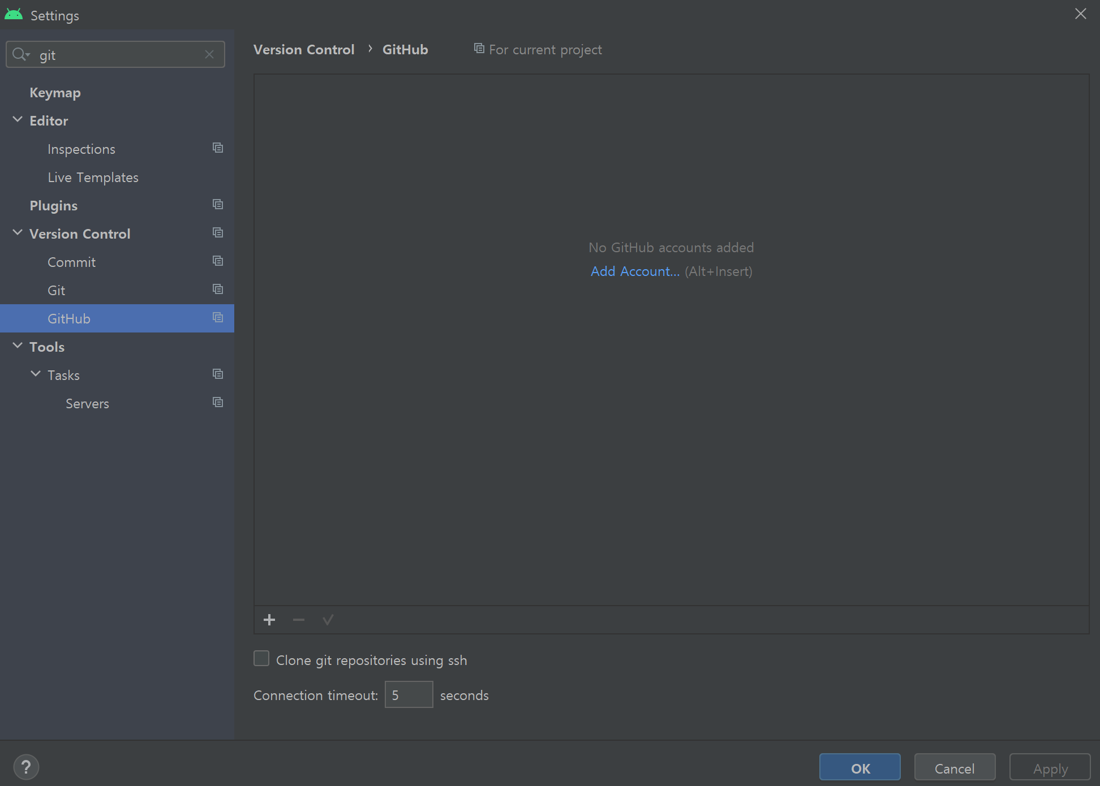Click the project-level icon beside Git
Screen dimensions: 1100x786
[x=218, y=290]
